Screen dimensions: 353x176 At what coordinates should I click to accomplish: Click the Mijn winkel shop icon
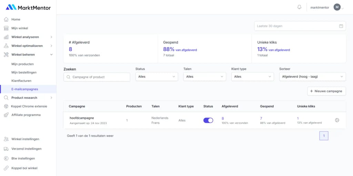tap(6, 28)
